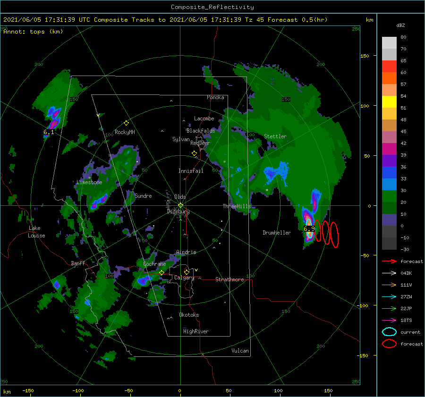Image resolution: width=425 pixels, height=397 pixels.
Task: Click the lightest gray top swatch in scale
Action: click(x=389, y=43)
